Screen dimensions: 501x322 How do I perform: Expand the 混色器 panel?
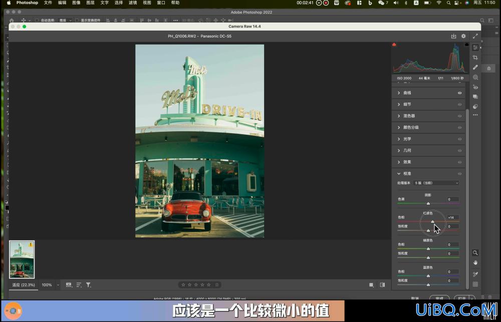coord(399,116)
